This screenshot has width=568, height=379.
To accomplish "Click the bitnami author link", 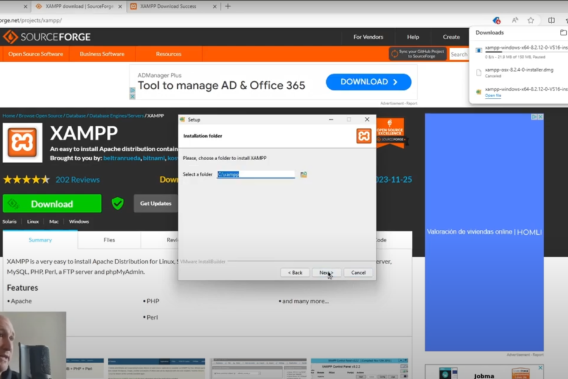I will tap(153, 158).
